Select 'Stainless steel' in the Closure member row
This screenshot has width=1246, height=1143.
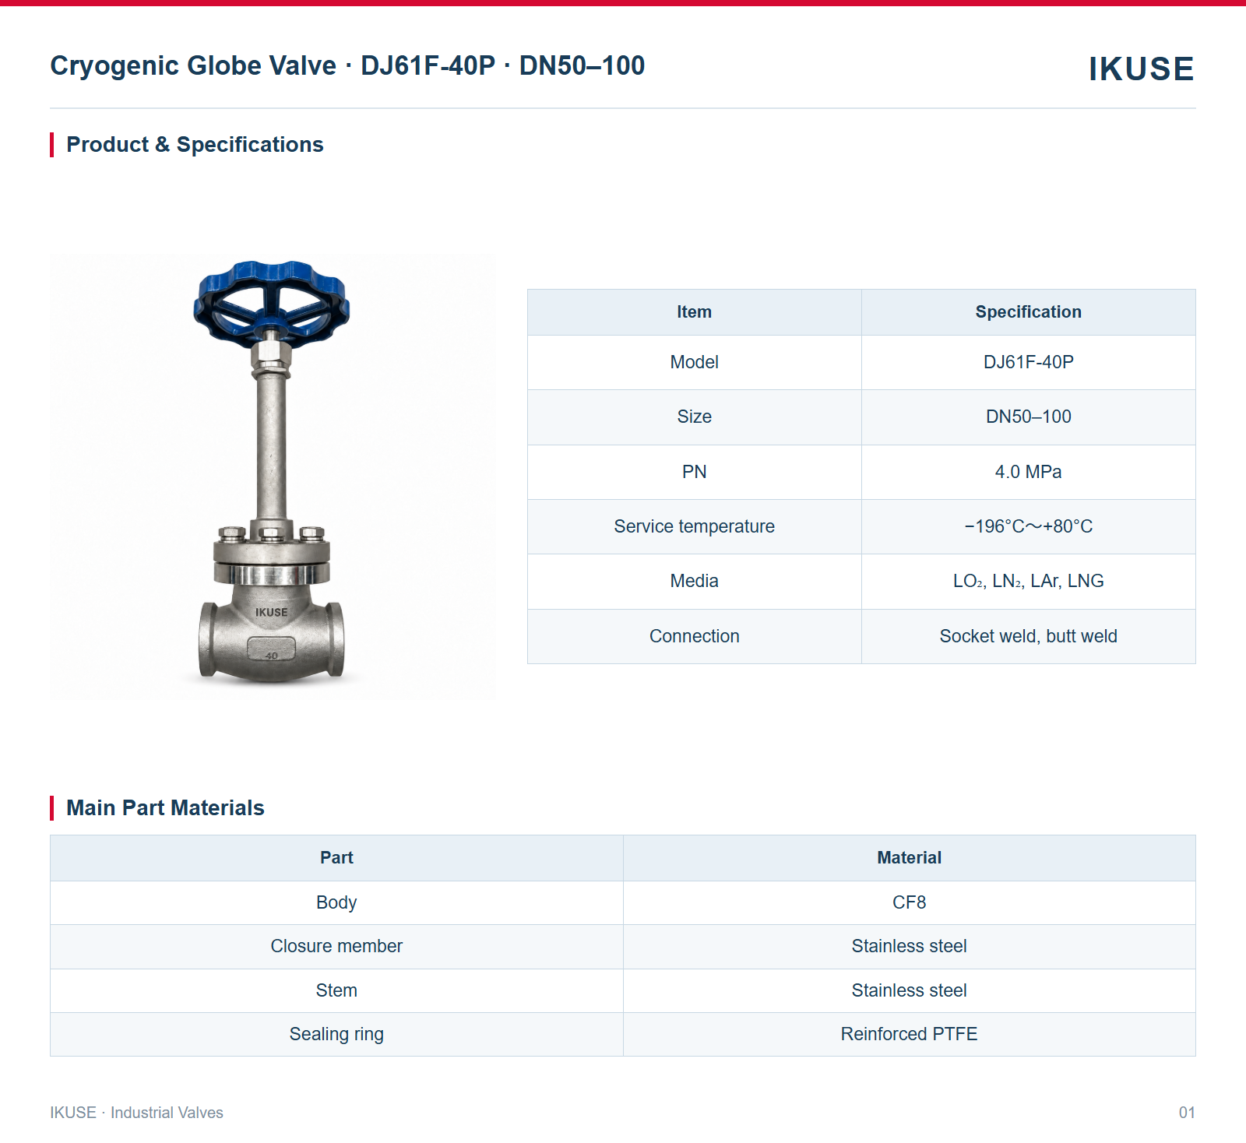click(909, 946)
